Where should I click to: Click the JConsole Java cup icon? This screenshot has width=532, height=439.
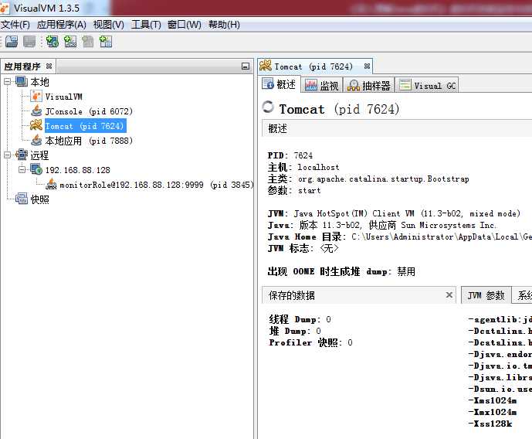(36, 111)
